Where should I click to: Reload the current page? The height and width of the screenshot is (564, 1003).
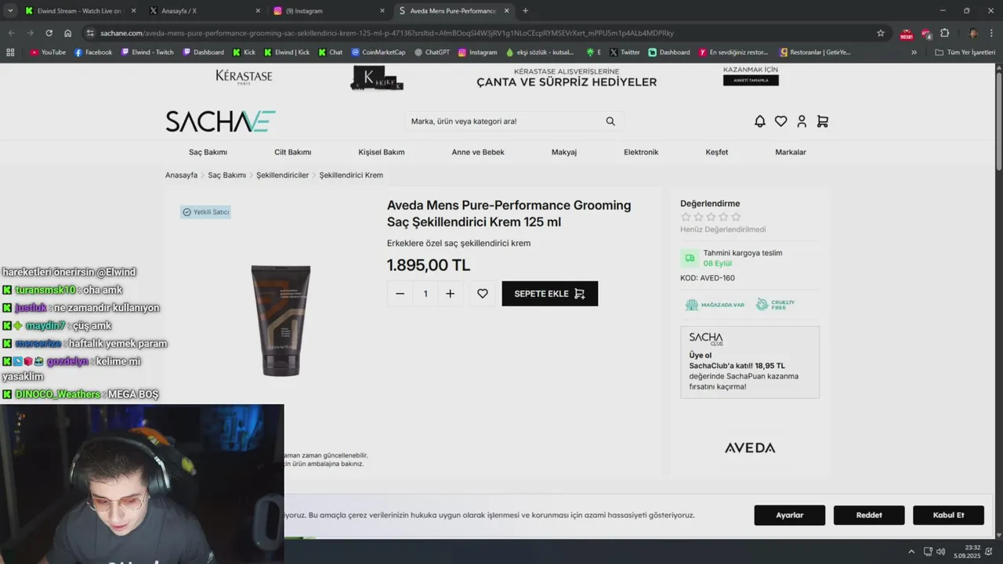coord(49,33)
